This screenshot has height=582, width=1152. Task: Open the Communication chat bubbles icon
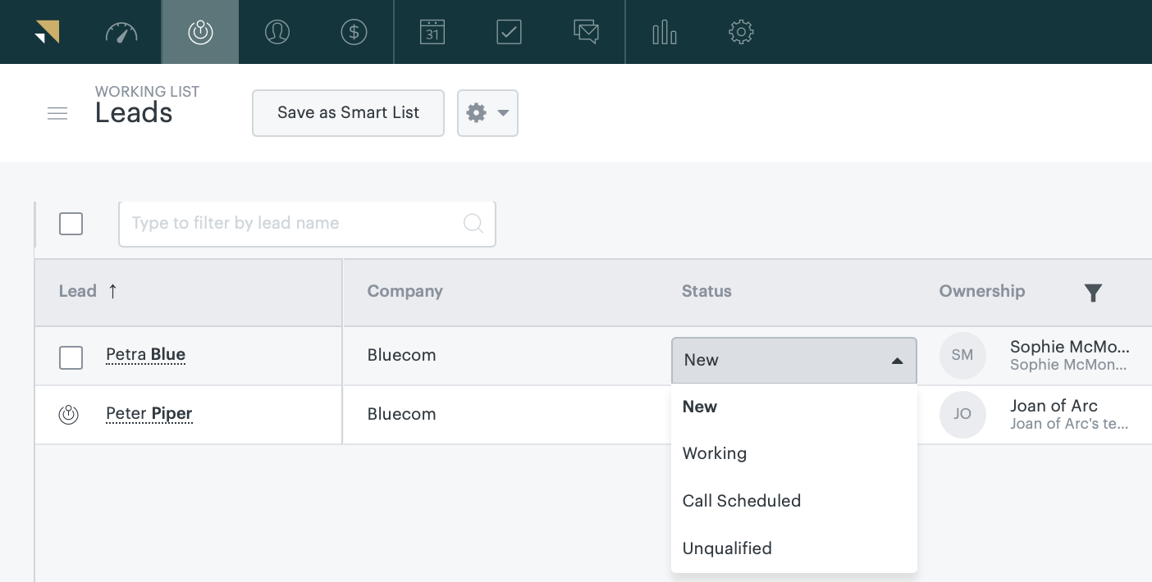pos(586,32)
